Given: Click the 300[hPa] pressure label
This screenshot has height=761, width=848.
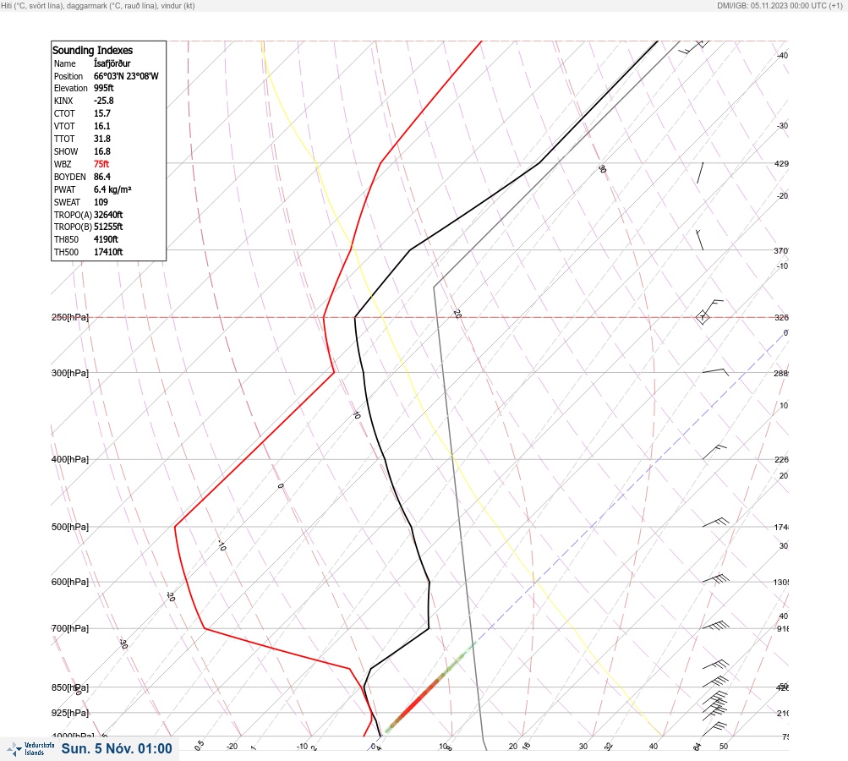Looking at the screenshot, I should point(70,373).
